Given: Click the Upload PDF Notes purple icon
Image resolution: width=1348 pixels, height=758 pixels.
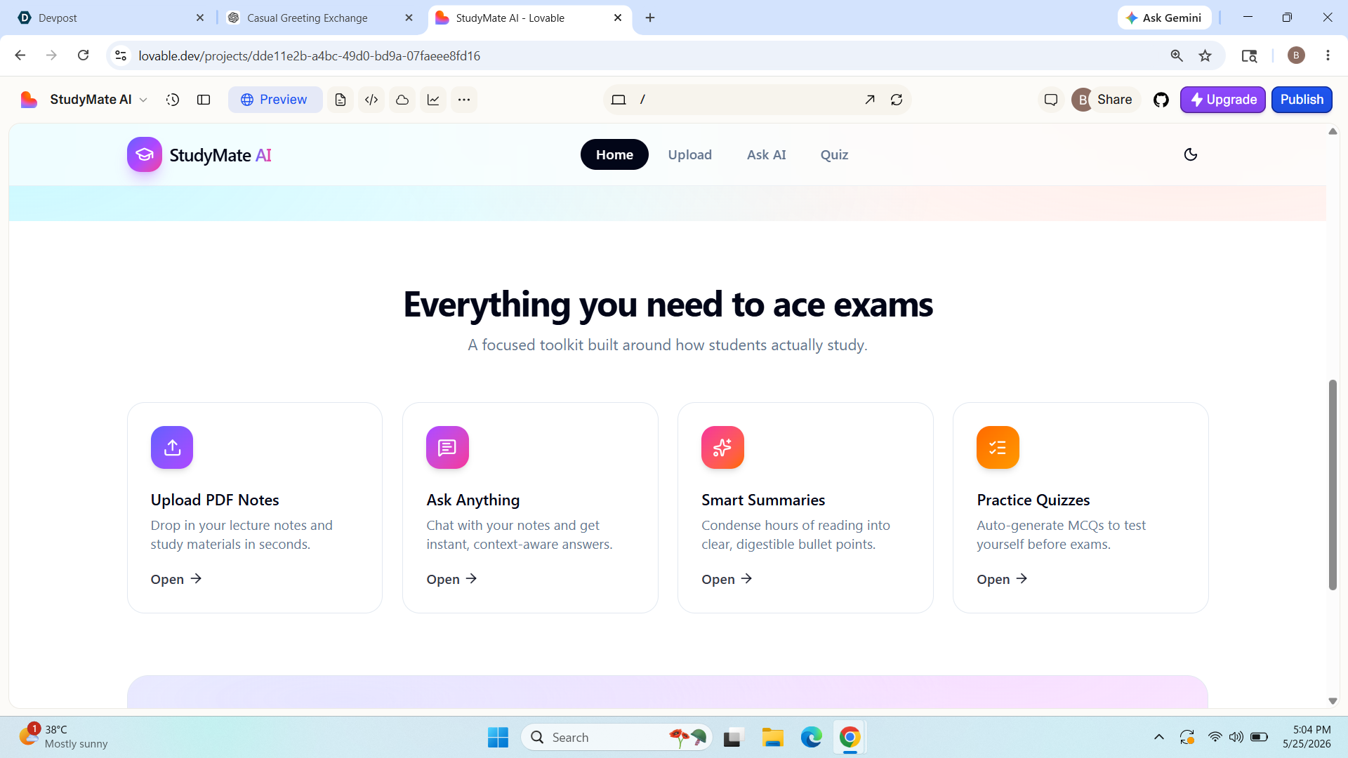Looking at the screenshot, I should [172, 447].
